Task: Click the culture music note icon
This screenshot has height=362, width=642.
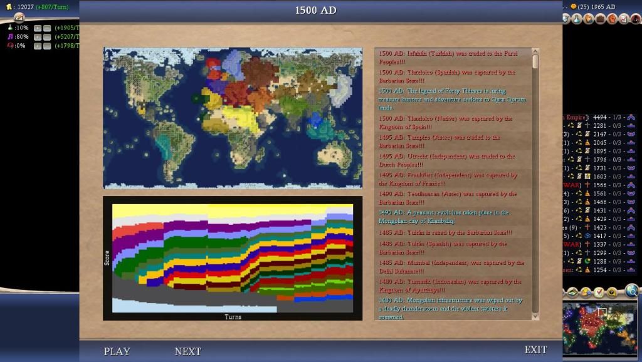Action: click(10, 36)
